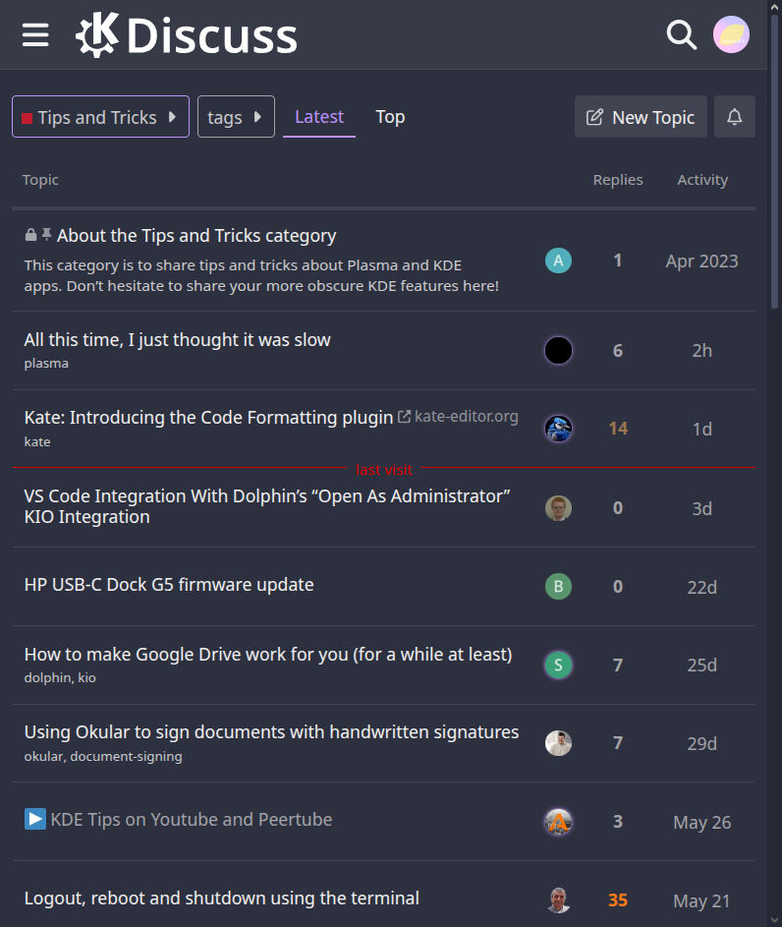Click the avatar on the Okular topic
Image resolution: width=782 pixels, height=927 pixels.
tap(558, 743)
